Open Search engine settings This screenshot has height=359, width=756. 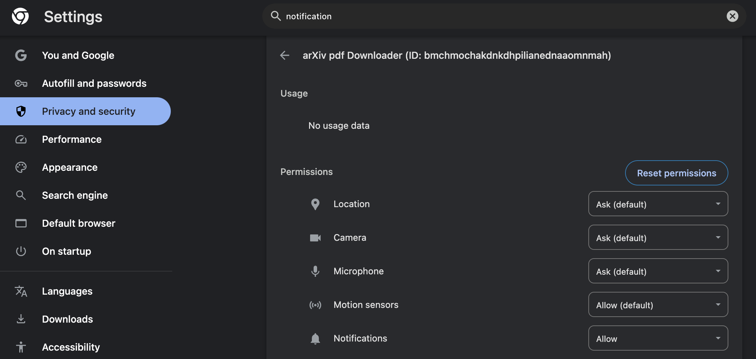pyautogui.click(x=85, y=195)
